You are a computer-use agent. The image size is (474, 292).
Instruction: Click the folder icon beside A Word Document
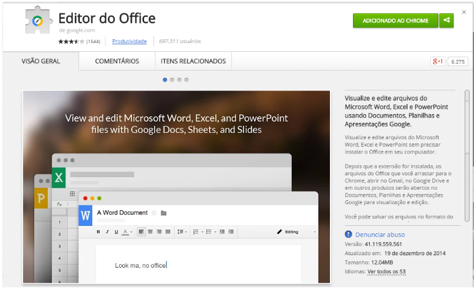[x=163, y=213]
